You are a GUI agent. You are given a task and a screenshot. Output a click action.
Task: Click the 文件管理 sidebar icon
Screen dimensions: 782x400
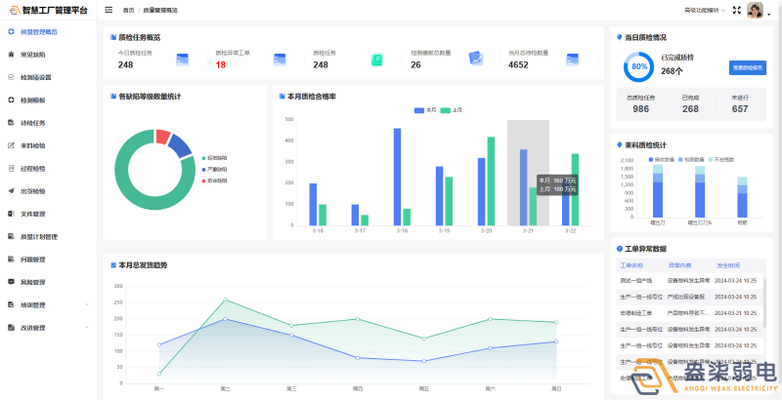(x=11, y=214)
